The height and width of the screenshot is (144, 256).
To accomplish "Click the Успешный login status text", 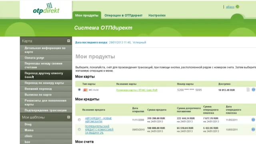I will [139, 42].
